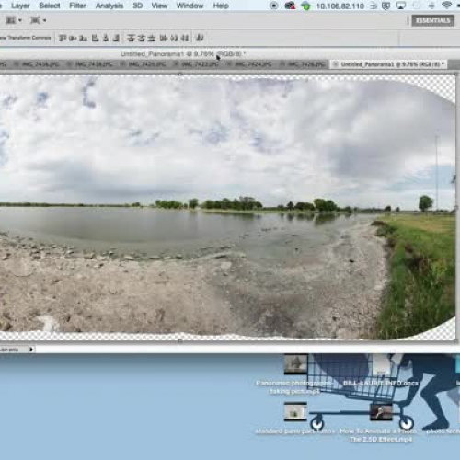460x460 pixels.
Task: Switch to the IMG_7420.JPG document tab
Action: [x=144, y=64]
